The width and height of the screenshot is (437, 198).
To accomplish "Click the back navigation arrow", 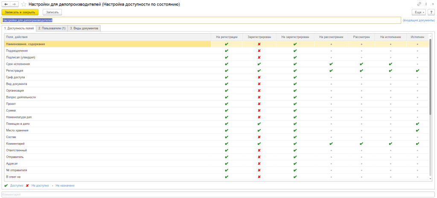I will [x=6, y=4].
